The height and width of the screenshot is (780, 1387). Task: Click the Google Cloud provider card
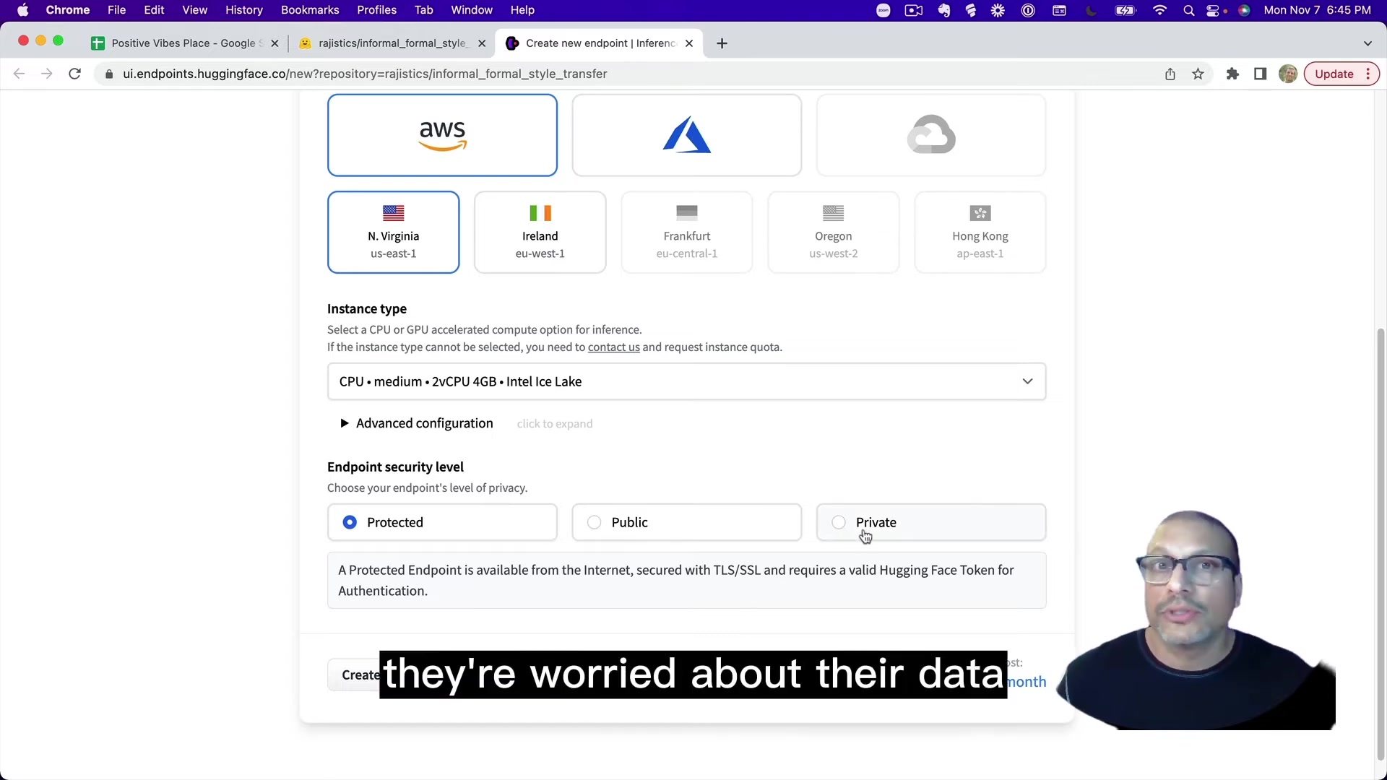coord(930,135)
